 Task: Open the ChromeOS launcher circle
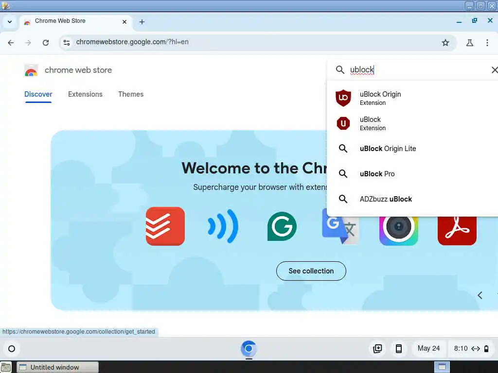tap(12, 349)
